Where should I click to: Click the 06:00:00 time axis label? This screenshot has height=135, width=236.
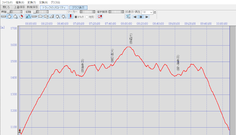[x=31, y=24]
